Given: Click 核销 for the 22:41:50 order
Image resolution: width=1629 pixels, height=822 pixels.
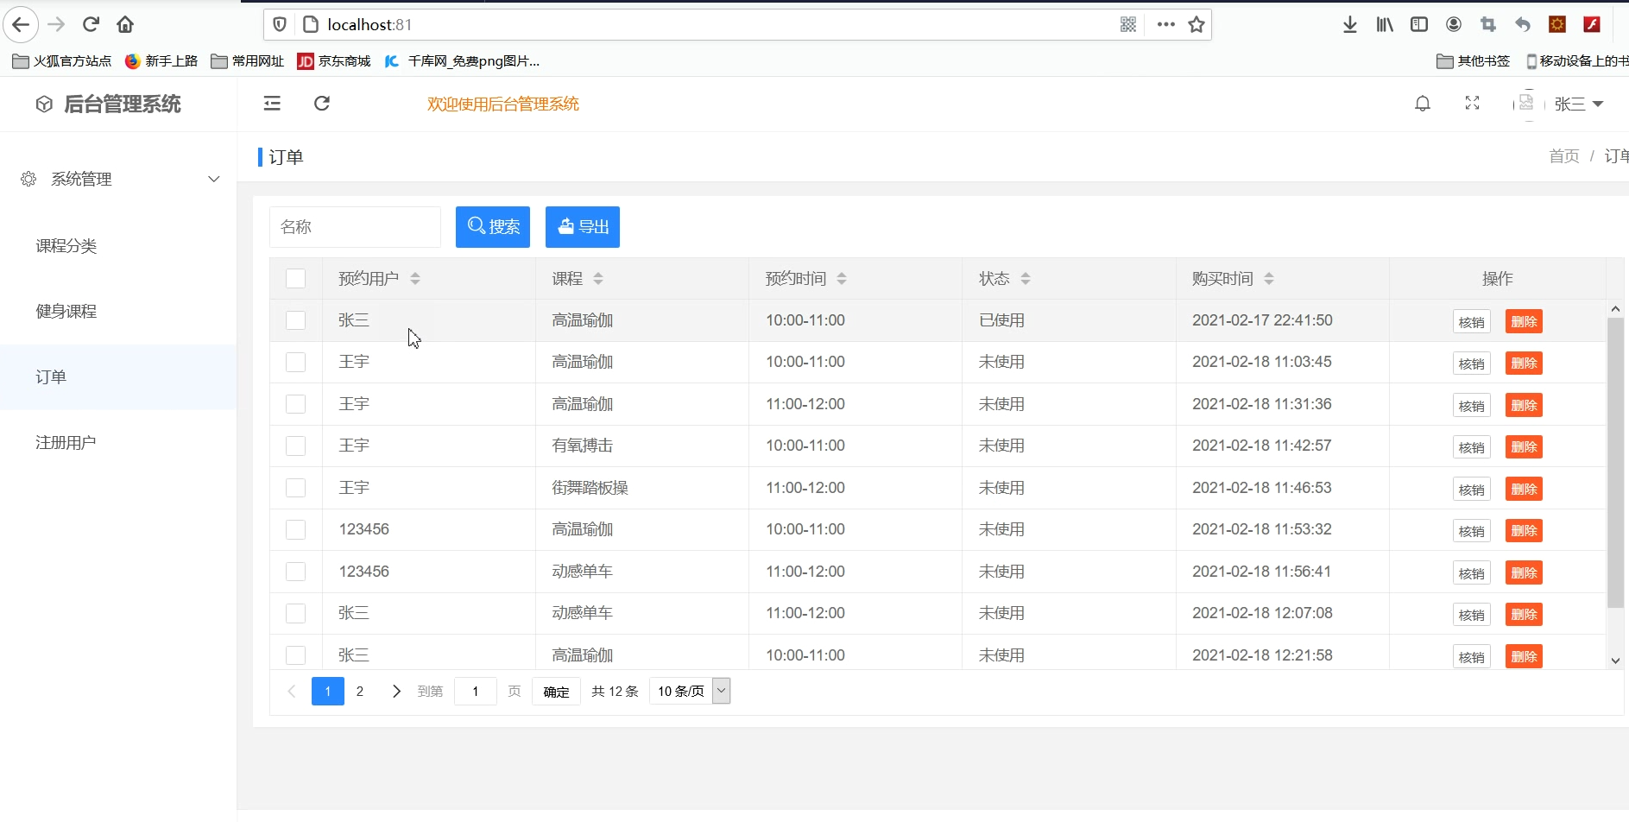Looking at the screenshot, I should tap(1471, 322).
